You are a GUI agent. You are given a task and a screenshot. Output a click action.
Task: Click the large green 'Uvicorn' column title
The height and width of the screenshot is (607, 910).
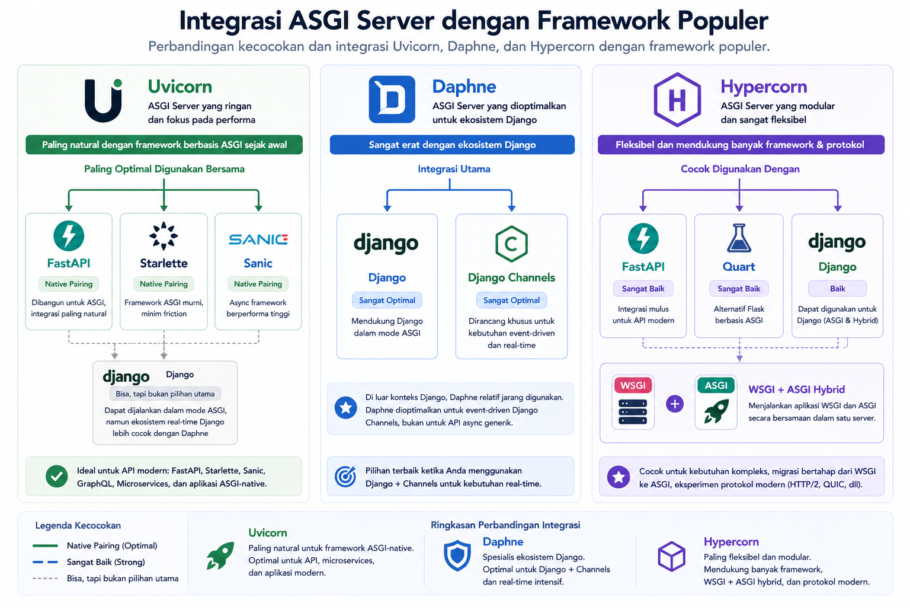coord(180,87)
